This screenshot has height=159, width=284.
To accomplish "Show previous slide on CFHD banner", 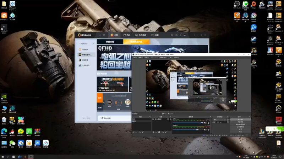I will point(100,58).
